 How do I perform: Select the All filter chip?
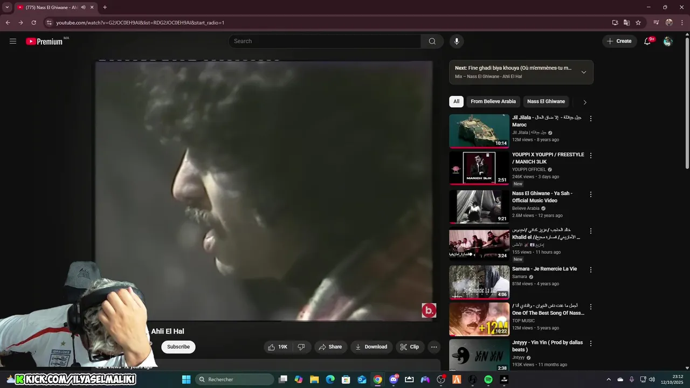click(456, 101)
